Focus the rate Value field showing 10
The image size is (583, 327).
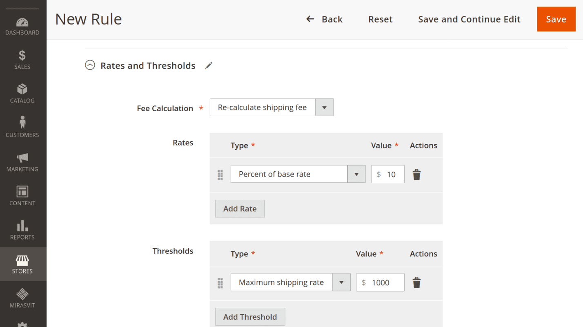tap(387, 174)
